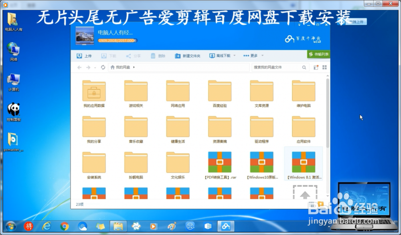Click the 拖拽上传 floating upload widget
Screen dimensions: 401x235
(352, 22)
